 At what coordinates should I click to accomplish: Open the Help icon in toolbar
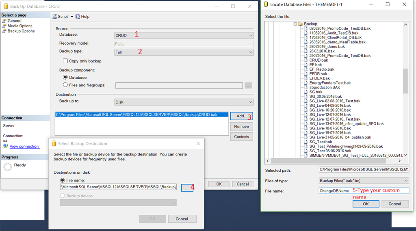pyautogui.click(x=78, y=17)
